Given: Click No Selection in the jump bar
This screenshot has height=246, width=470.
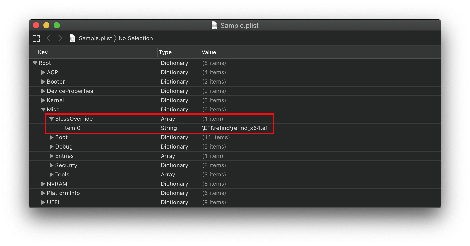Looking at the screenshot, I should [x=136, y=38].
